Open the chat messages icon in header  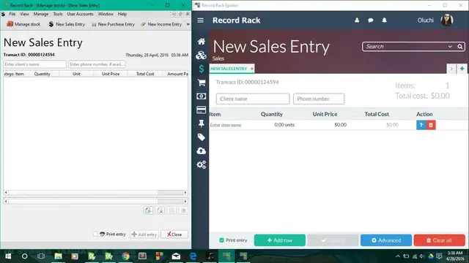coord(370,20)
